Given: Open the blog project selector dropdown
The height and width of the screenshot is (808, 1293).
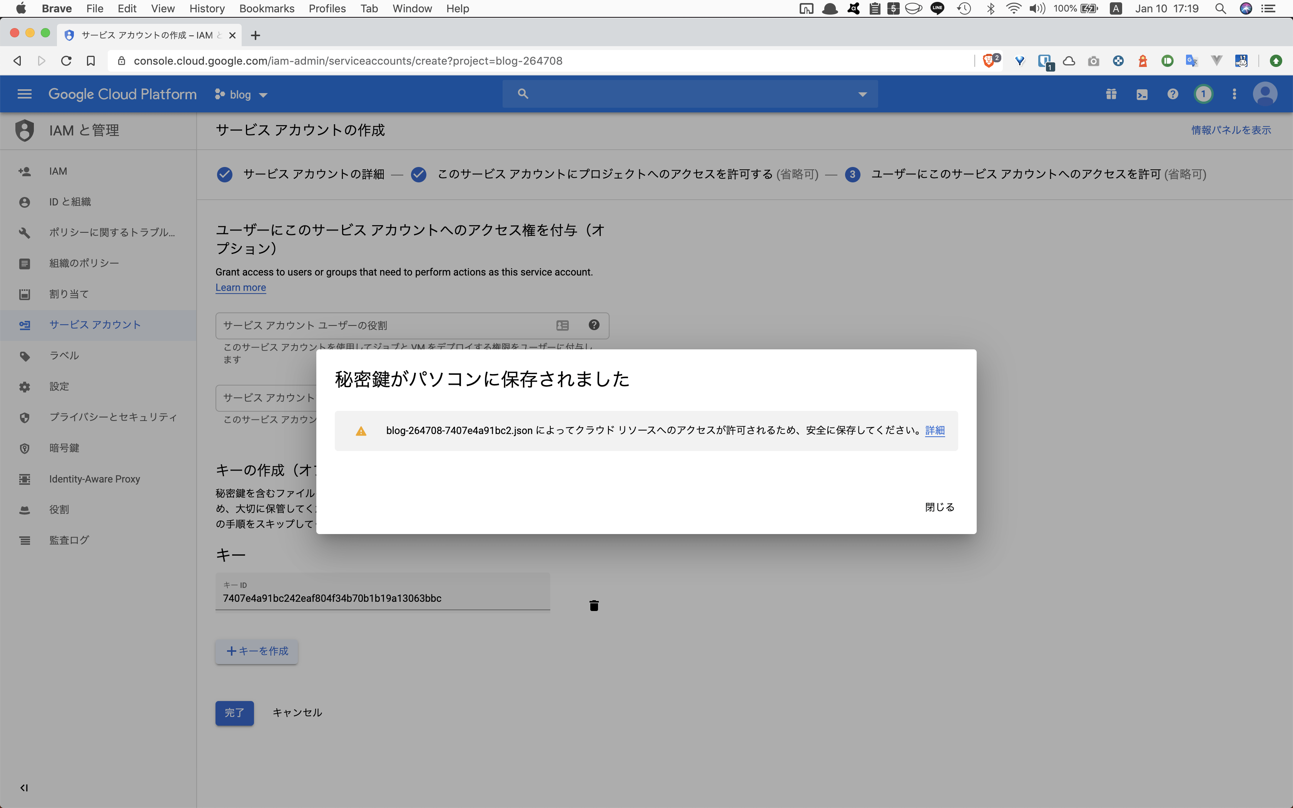Looking at the screenshot, I should pos(241,94).
